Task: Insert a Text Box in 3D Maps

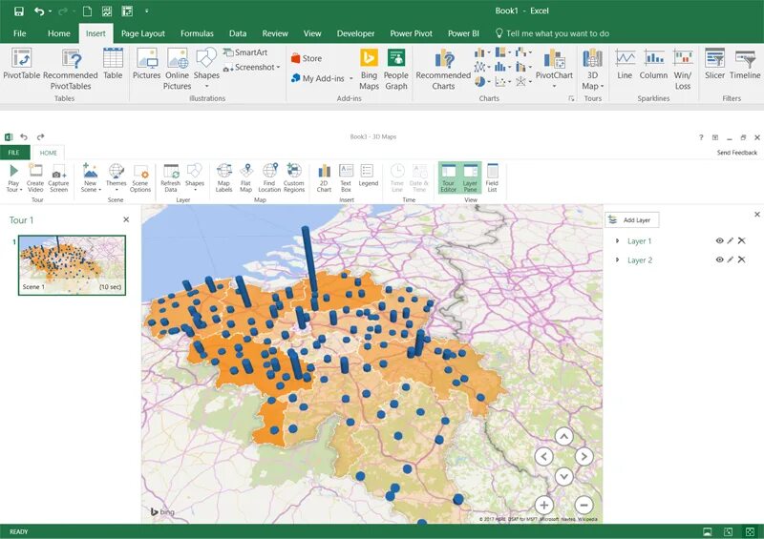Action: [x=346, y=178]
